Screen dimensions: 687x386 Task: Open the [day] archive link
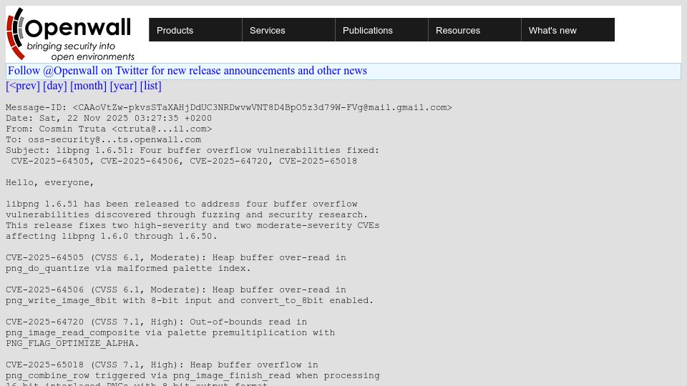click(x=55, y=86)
